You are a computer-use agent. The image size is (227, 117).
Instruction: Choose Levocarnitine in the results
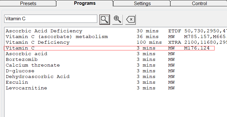[x=116, y=88]
